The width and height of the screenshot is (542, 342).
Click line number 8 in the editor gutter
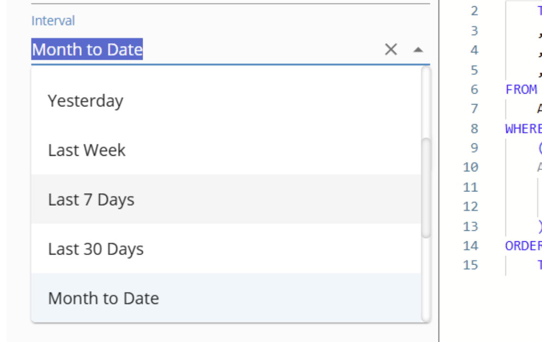tap(474, 129)
